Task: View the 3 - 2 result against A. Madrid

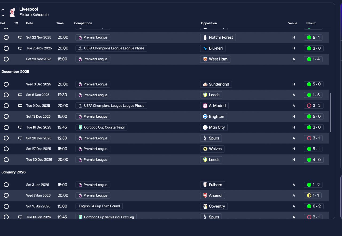Action: pos(314,106)
